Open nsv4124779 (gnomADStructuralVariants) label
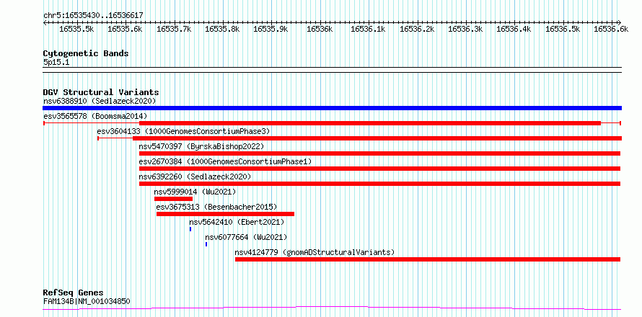Viewport: 642px width, 317px height. (x=315, y=252)
